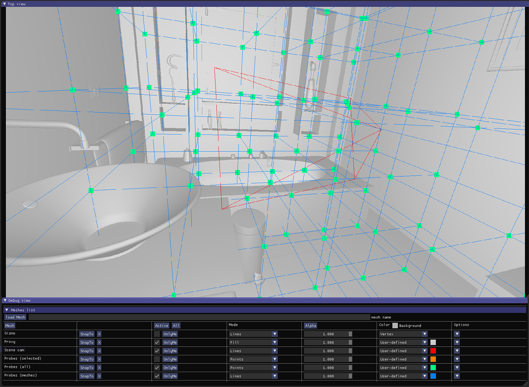Open the red Scene cam color swatch
This screenshot has width=529, height=387.
coord(433,351)
